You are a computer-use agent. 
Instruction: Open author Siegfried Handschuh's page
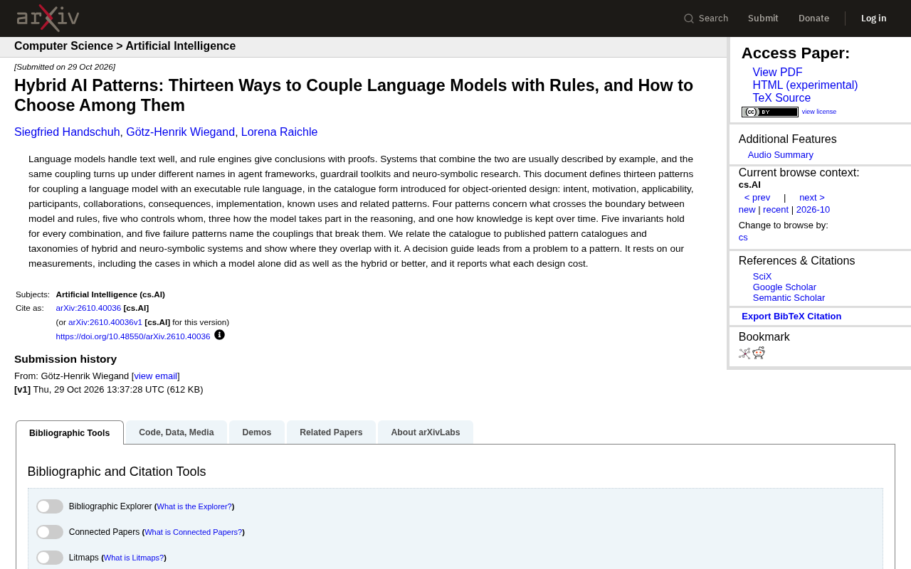[x=67, y=132]
